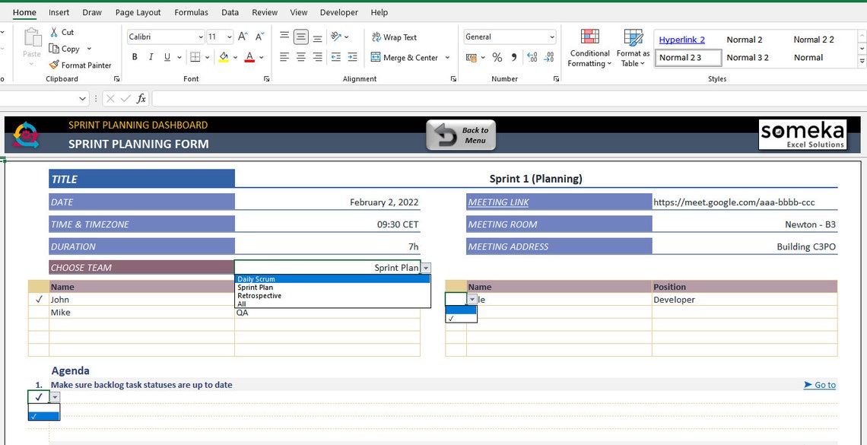
Task: Click the Back to Menu button
Action: [460, 134]
